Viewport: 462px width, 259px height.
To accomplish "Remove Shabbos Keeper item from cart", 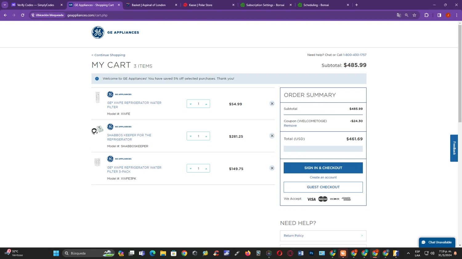I will [x=272, y=136].
